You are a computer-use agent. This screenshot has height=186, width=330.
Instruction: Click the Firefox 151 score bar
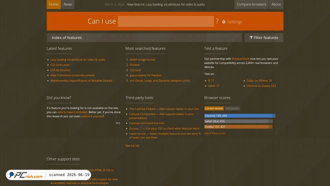[238, 127]
